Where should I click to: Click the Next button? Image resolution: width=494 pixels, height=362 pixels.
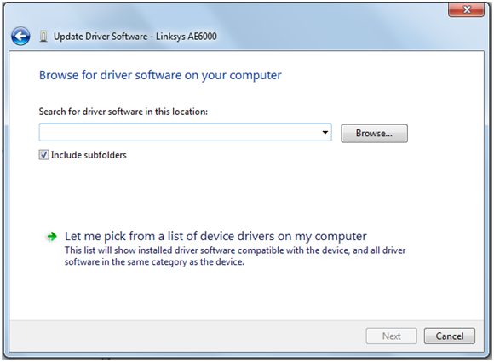pos(391,336)
